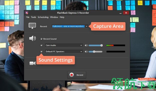Uncheck the Default PC Speakers checkbox
156x91 pixels.
pos(41,51)
